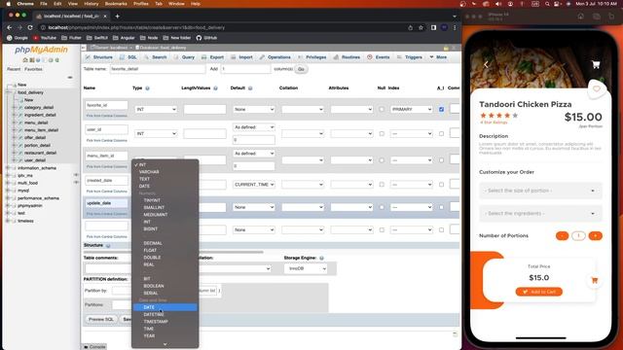Open Chrome History menu

91,4
